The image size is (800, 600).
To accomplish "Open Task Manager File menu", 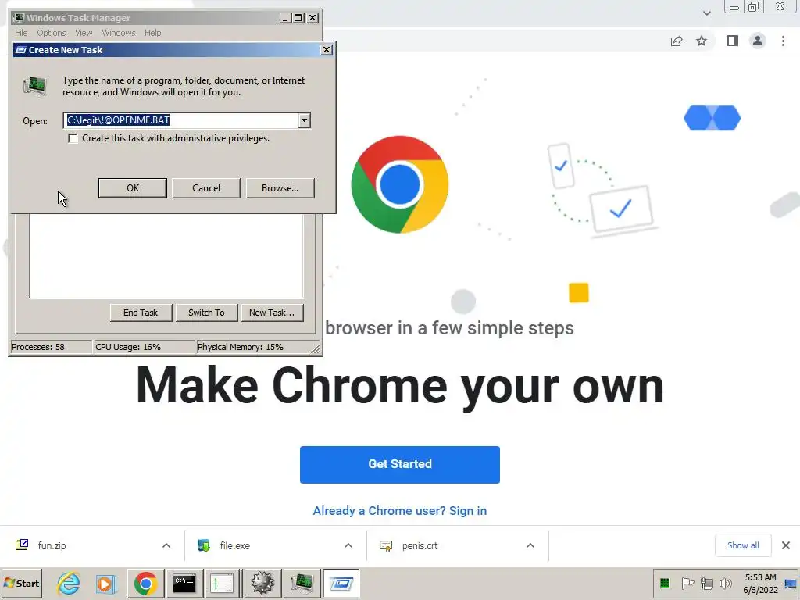I will 21,33.
